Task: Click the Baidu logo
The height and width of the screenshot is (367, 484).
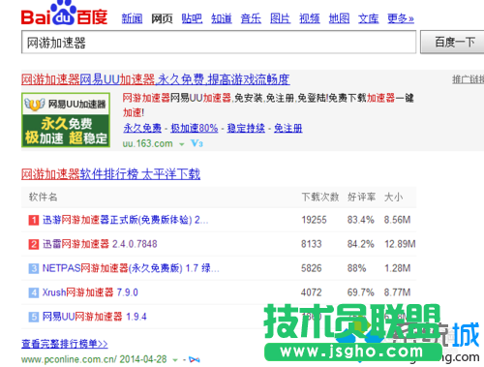Action: (x=64, y=14)
